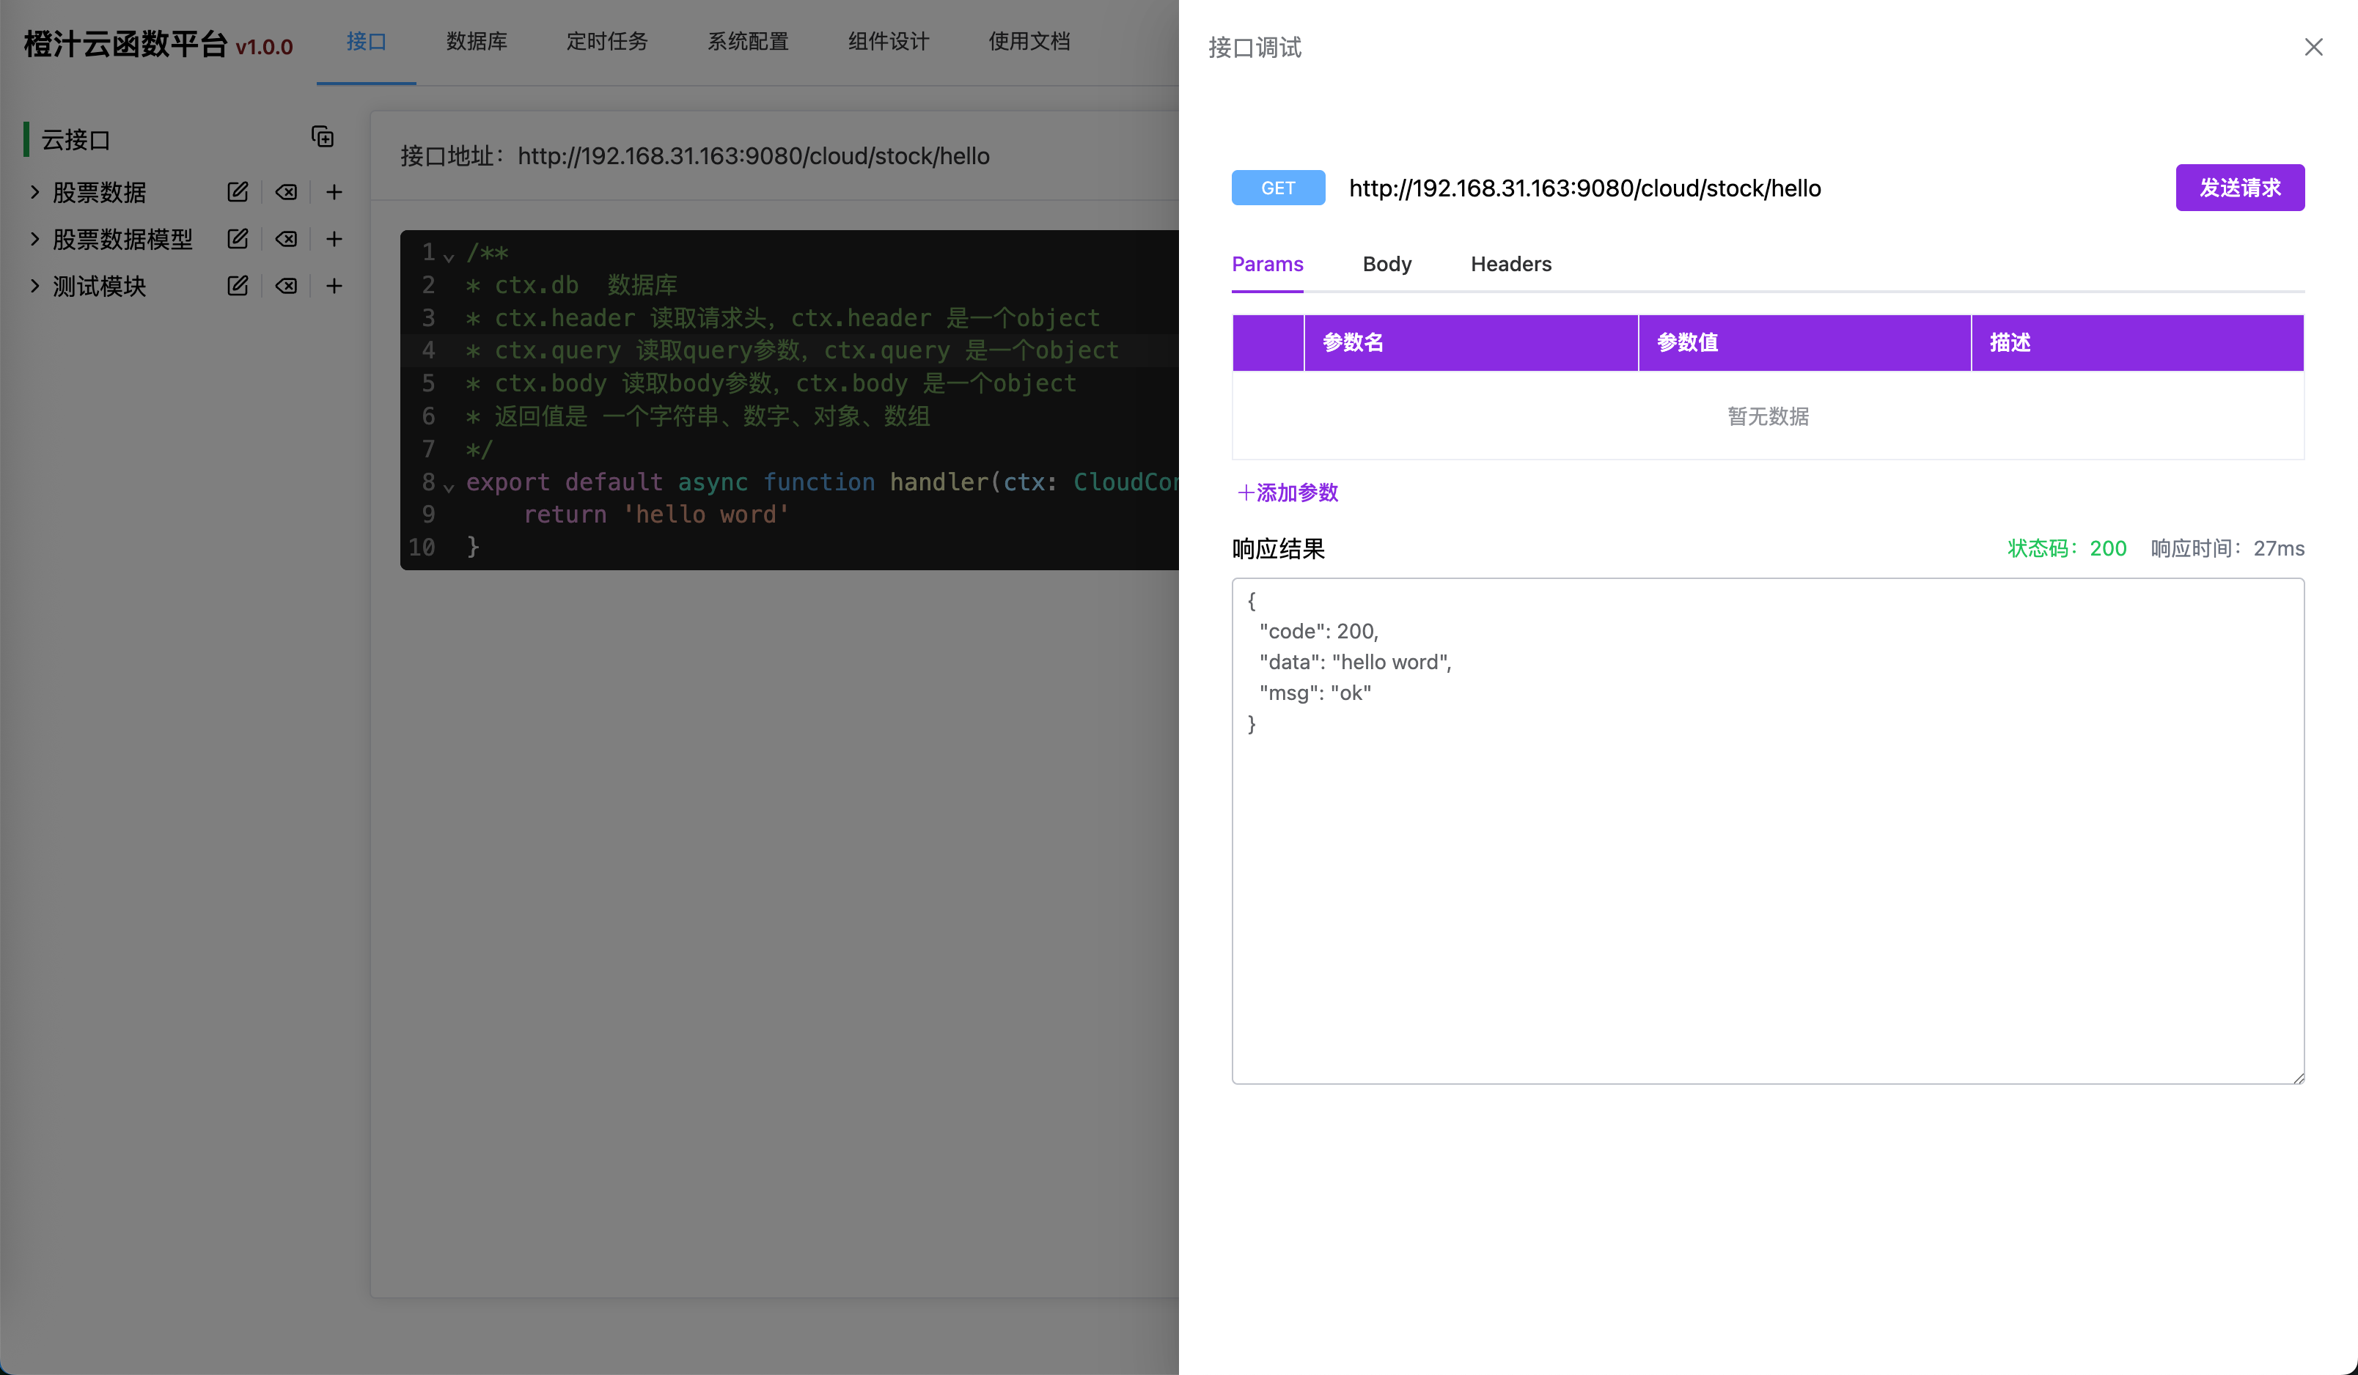Screen dimensions: 2358x1375
Task: Switch to the Headers tab
Action: pos(1510,264)
